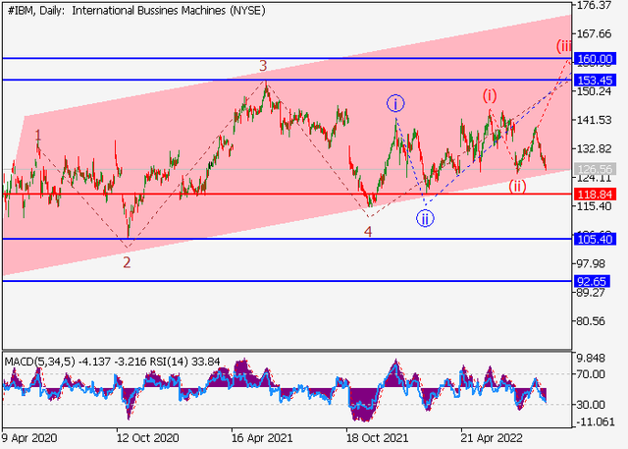Select the red '(iii)' target wave marker
The width and height of the screenshot is (628, 449).
pyautogui.click(x=563, y=46)
